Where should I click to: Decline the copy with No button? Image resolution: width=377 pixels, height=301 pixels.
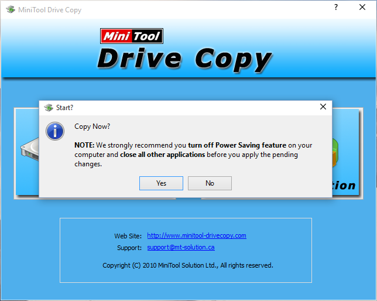(x=210, y=183)
